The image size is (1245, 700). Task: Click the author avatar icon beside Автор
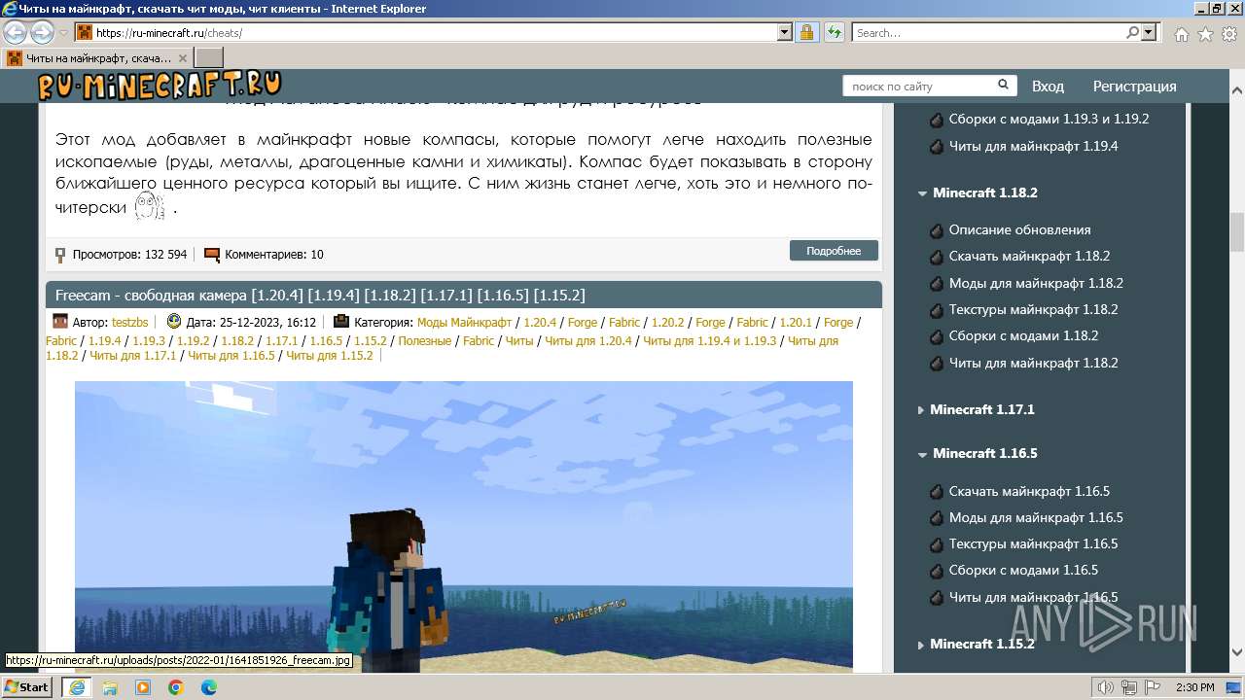[x=60, y=322]
